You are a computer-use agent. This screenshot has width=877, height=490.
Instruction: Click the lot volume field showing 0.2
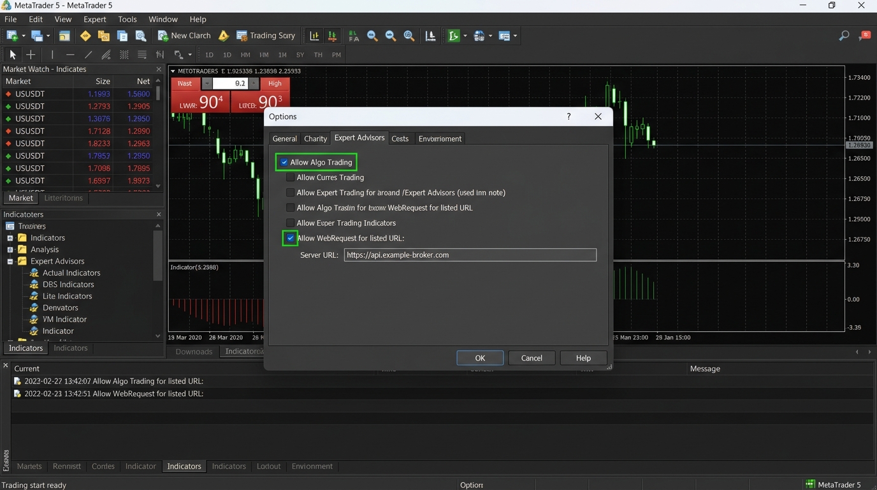pyautogui.click(x=231, y=84)
